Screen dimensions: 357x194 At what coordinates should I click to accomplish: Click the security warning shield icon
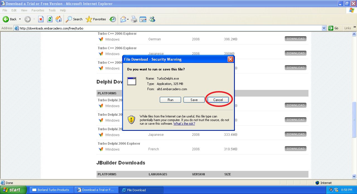tap(131, 120)
